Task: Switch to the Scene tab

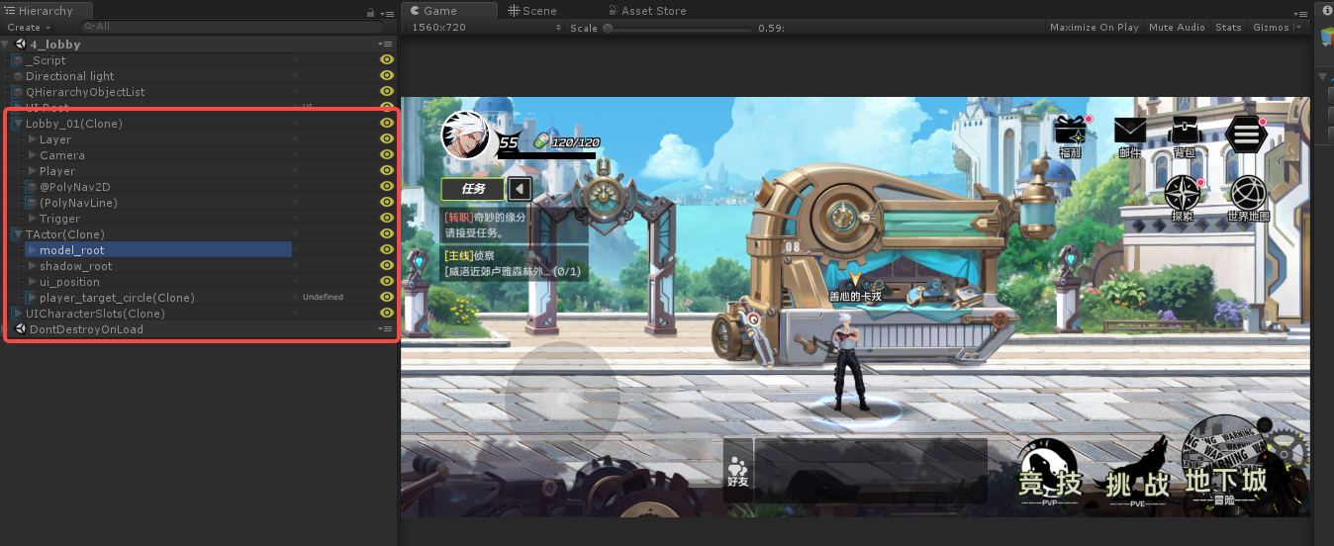Action: click(x=532, y=11)
